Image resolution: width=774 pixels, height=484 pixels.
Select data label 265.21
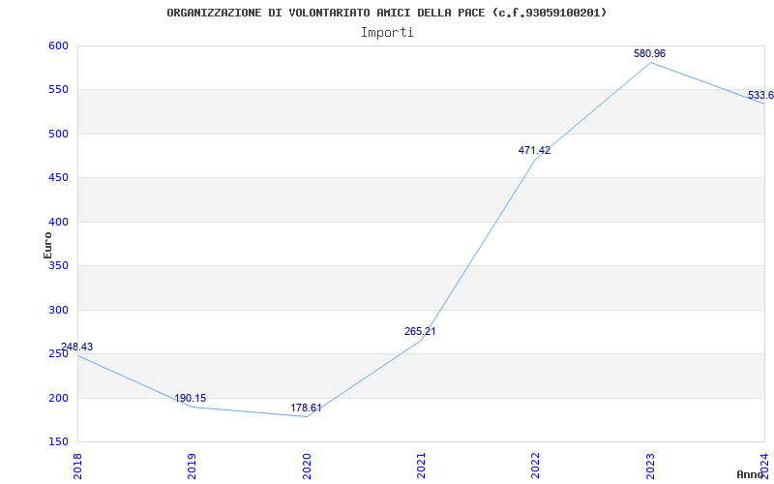(x=420, y=331)
